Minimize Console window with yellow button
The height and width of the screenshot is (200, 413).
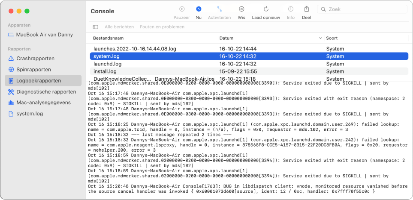coord(19,11)
